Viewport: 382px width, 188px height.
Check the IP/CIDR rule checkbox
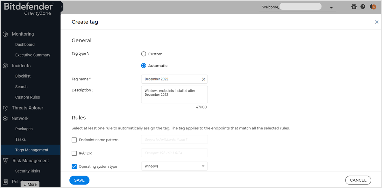click(x=74, y=153)
